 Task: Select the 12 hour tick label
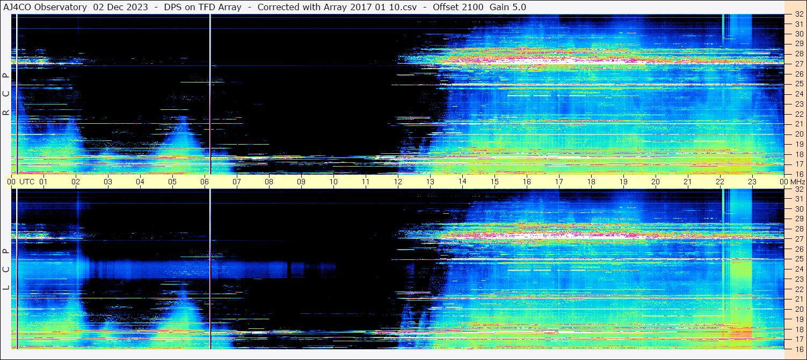click(398, 182)
